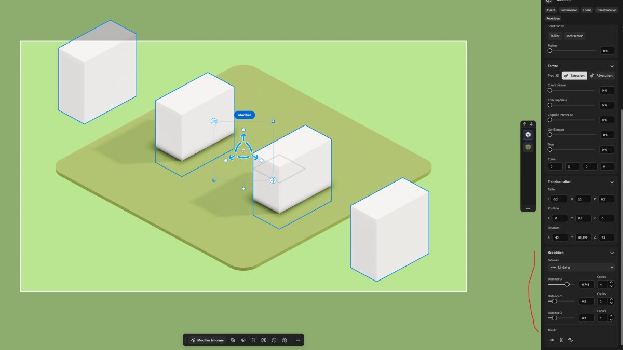Click the horizontal mirror icon under Miroir

(x=552, y=340)
